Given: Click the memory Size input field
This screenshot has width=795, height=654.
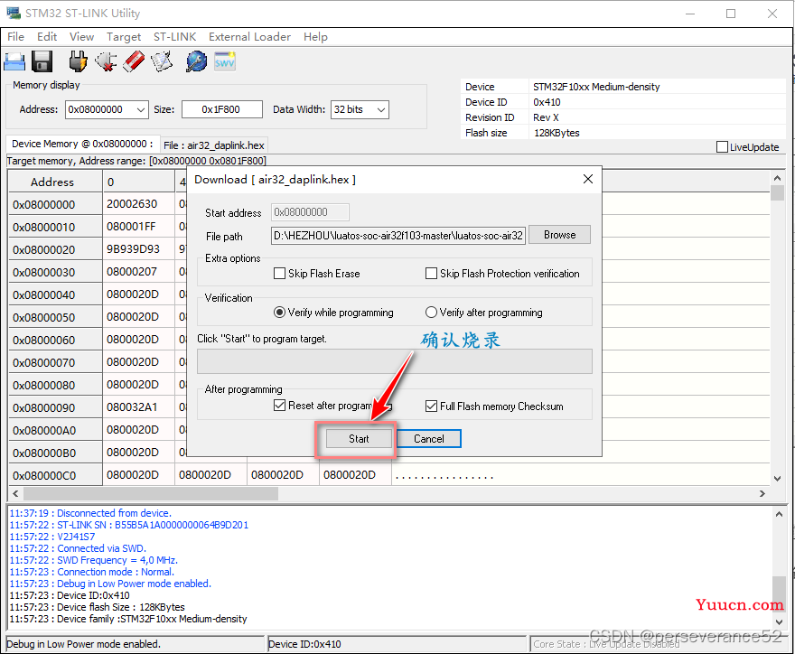Looking at the screenshot, I should point(222,109).
